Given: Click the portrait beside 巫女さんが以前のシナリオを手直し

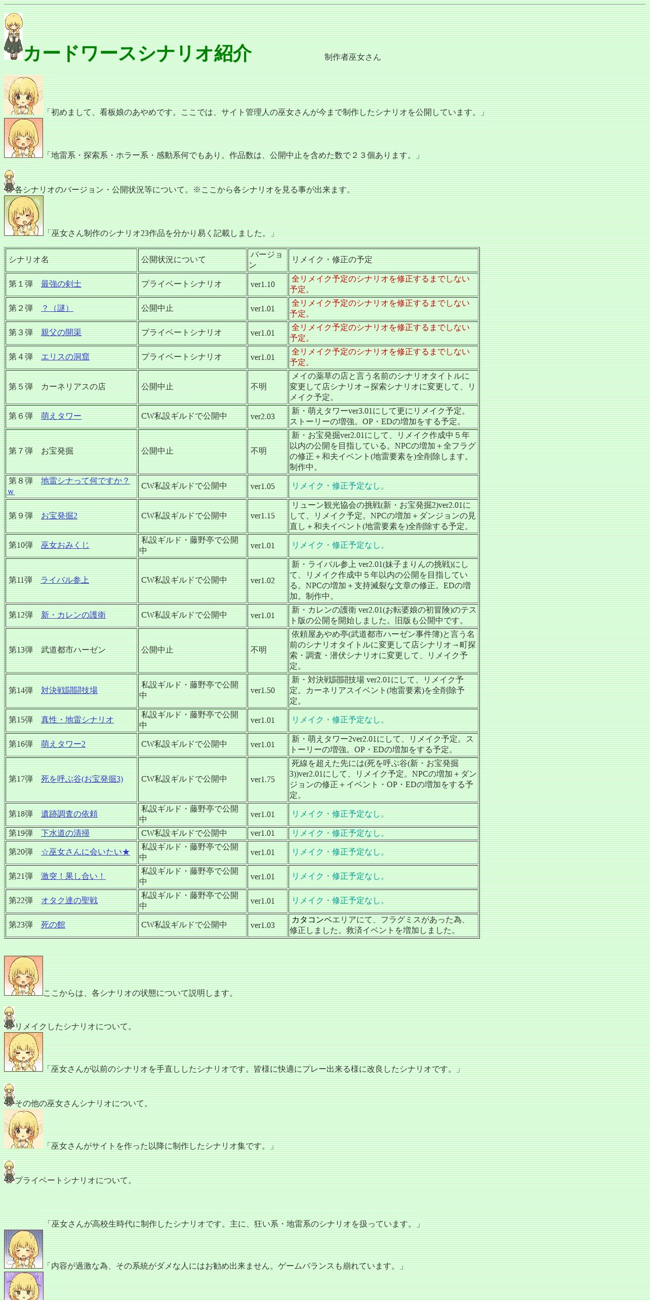Looking at the screenshot, I should 23,1052.
